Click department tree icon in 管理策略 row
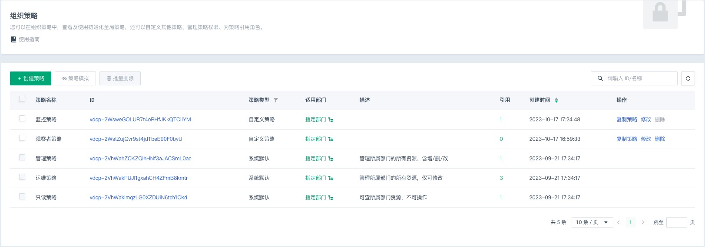This screenshot has width=705, height=247. click(x=331, y=159)
